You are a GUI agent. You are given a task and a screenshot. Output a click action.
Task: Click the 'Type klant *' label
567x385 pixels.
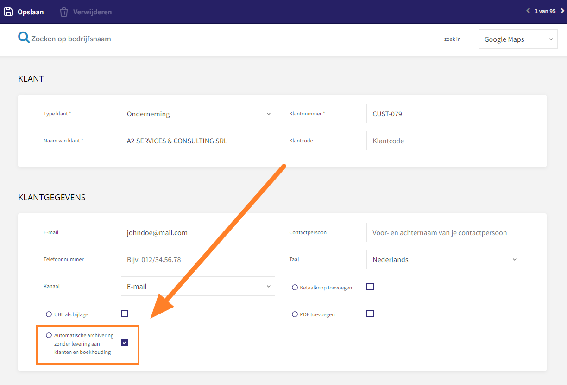pyautogui.click(x=57, y=114)
